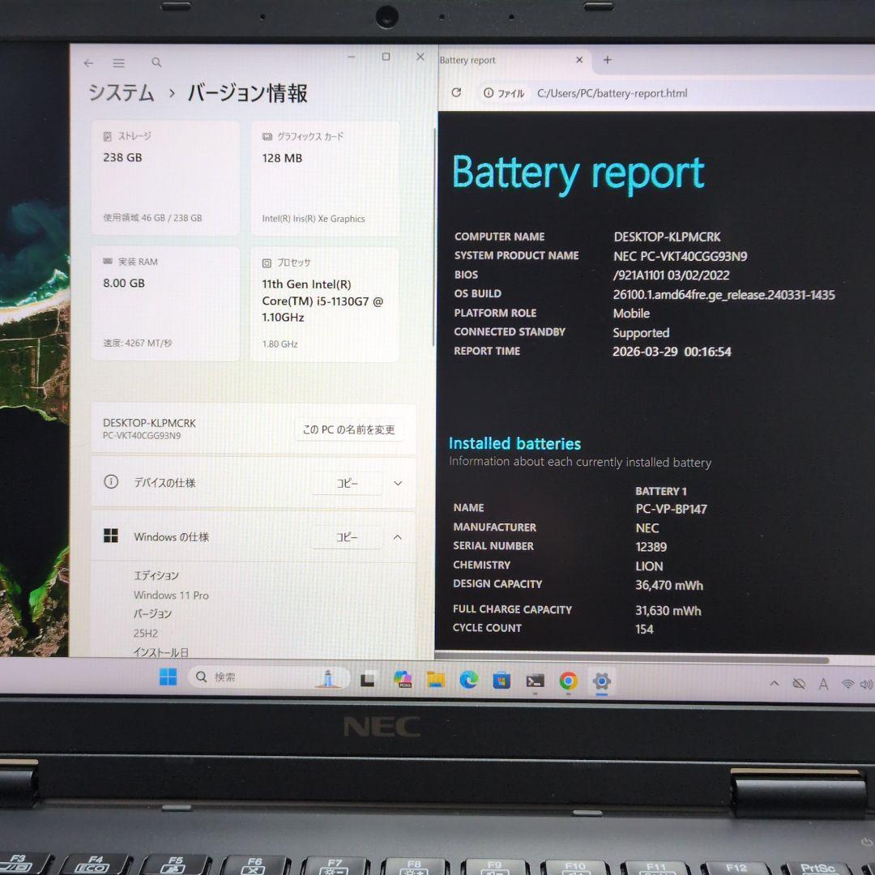
Task: Reload the battery report page
Action: tap(456, 92)
